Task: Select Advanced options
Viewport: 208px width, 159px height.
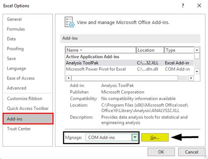Action: point(17,88)
